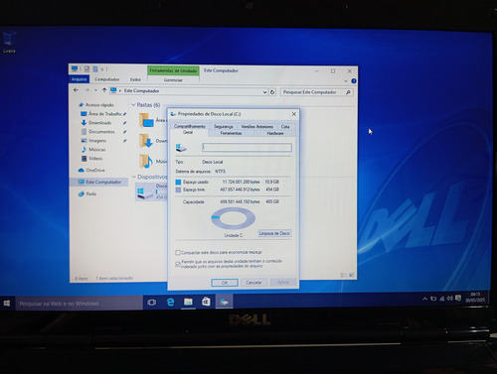This screenshot has height=374, width=497.
Task: Go forward with the Explorer forward arrow
Action: click(x=86, y=90)
